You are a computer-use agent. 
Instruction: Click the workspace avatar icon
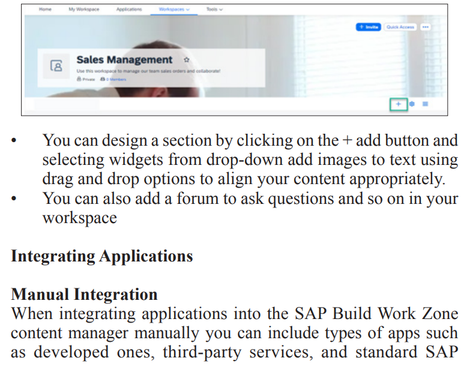(x=56, y=66)
